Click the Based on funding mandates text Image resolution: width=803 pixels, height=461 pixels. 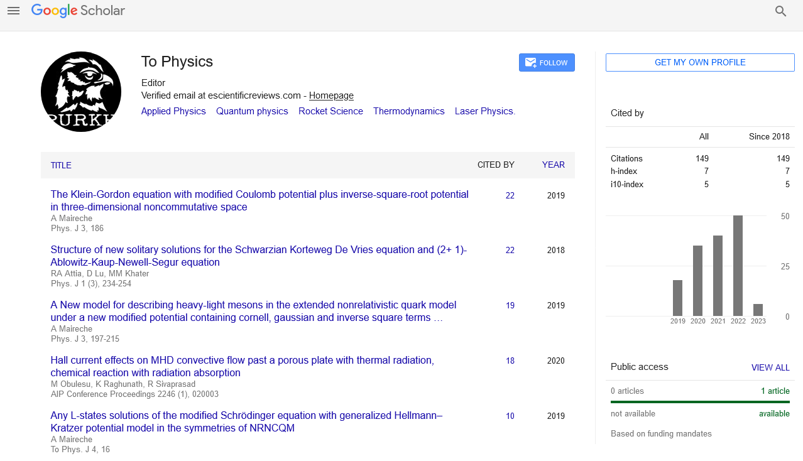point(661,433)
